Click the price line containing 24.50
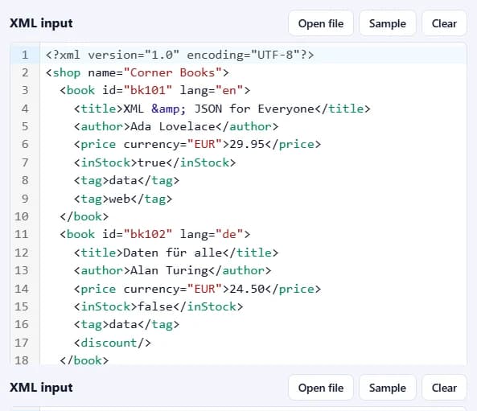Image resolution: width=477 pixels, height=411 pixels. (x=197, y=289)
